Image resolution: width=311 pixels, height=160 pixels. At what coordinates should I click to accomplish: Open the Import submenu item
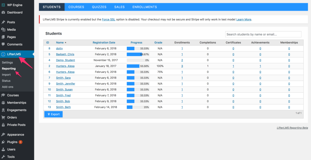click(6, 75)
